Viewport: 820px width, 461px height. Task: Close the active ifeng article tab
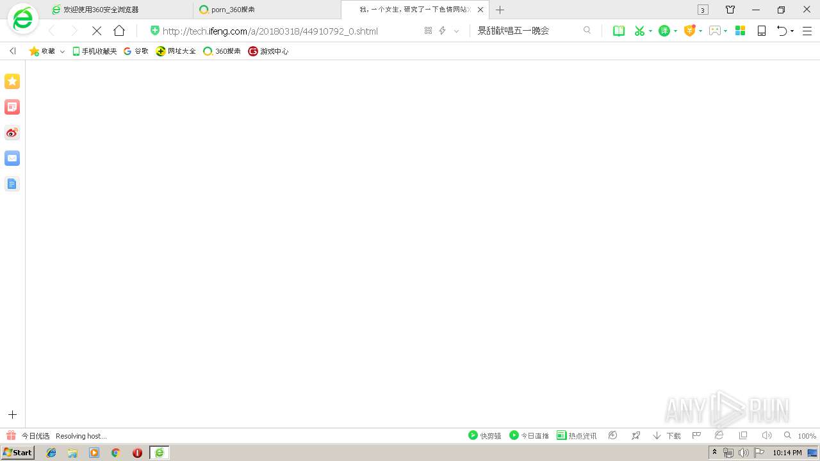(480, 10)
